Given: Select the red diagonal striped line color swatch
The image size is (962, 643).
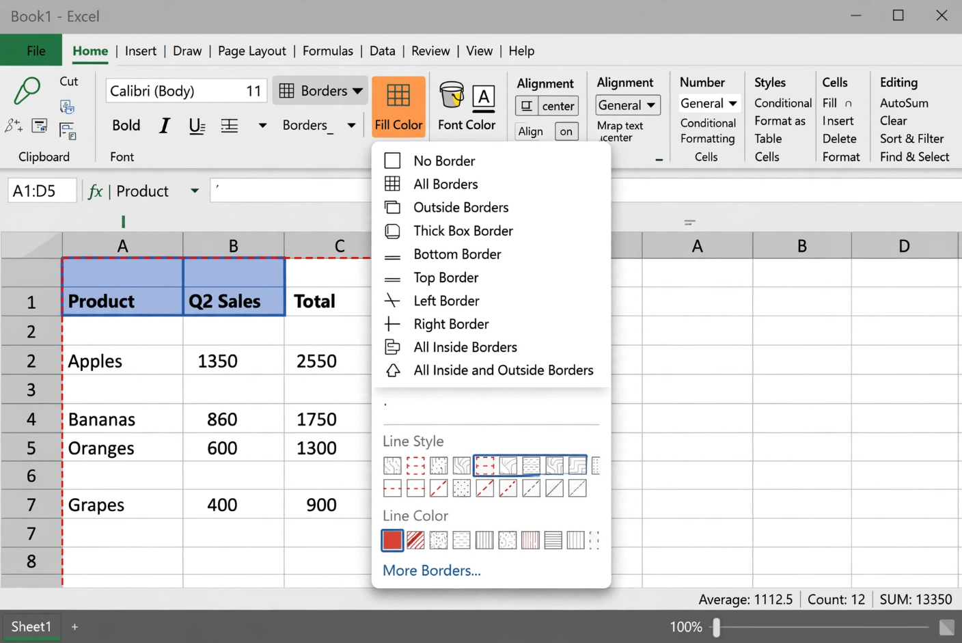Looking at the screenshot, I should pos(415,541).
